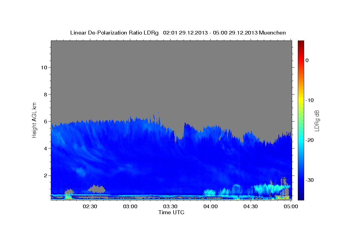361x240 pixels.
Task: Click the gray gap in the data near 02:35
Action: (96, 189)
